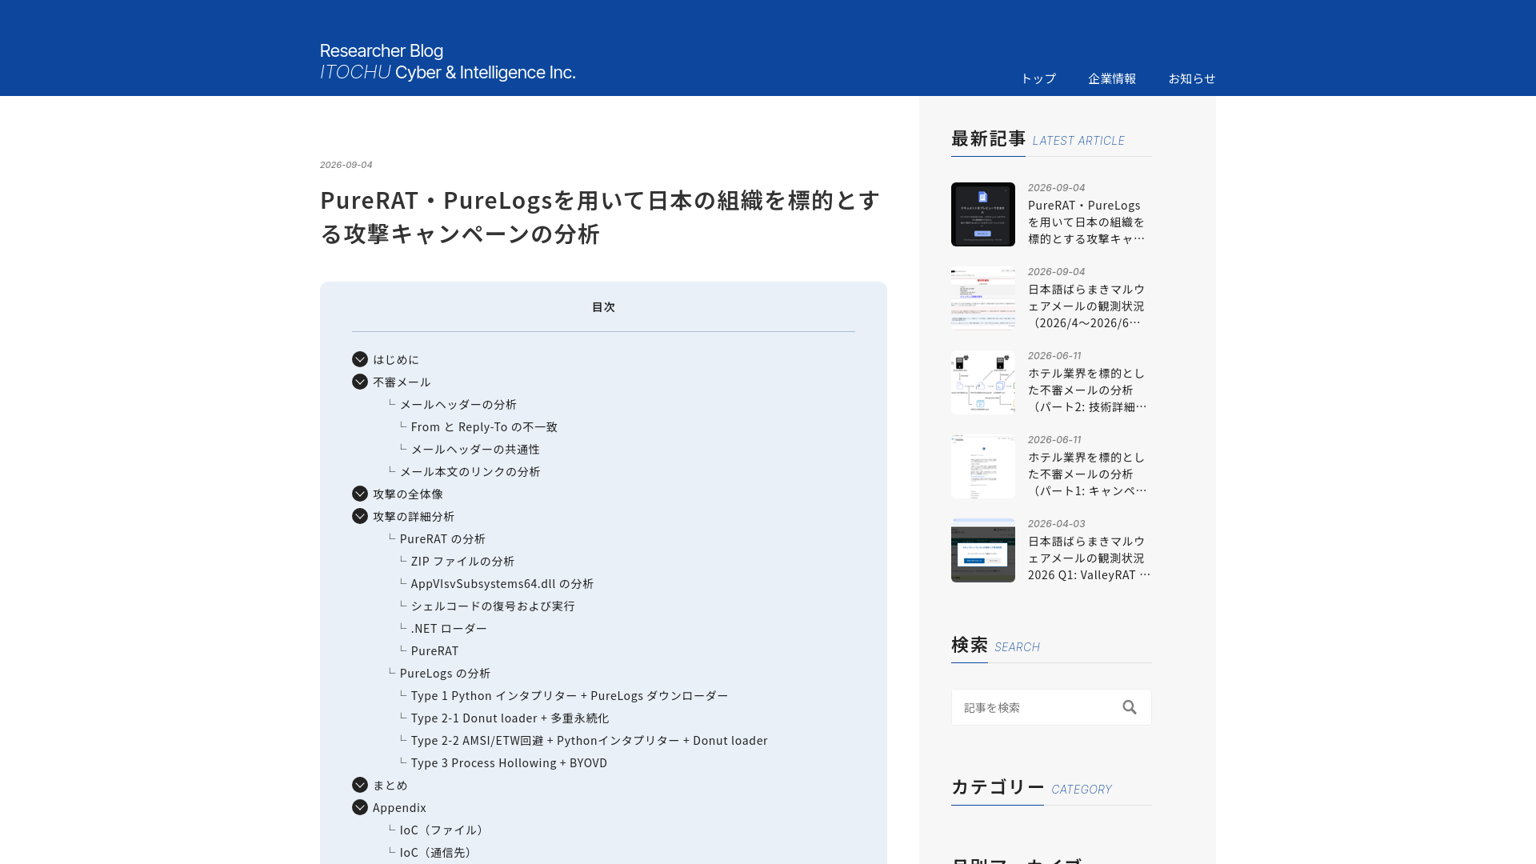Screen dimensions: 1536x864
Task: Go to Type 2-2 AMSI/ETW回避 entry
Action: pos(590,740)
